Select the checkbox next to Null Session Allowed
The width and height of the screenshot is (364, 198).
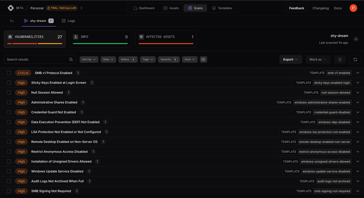pyautogui.click(x=9, y=92)
